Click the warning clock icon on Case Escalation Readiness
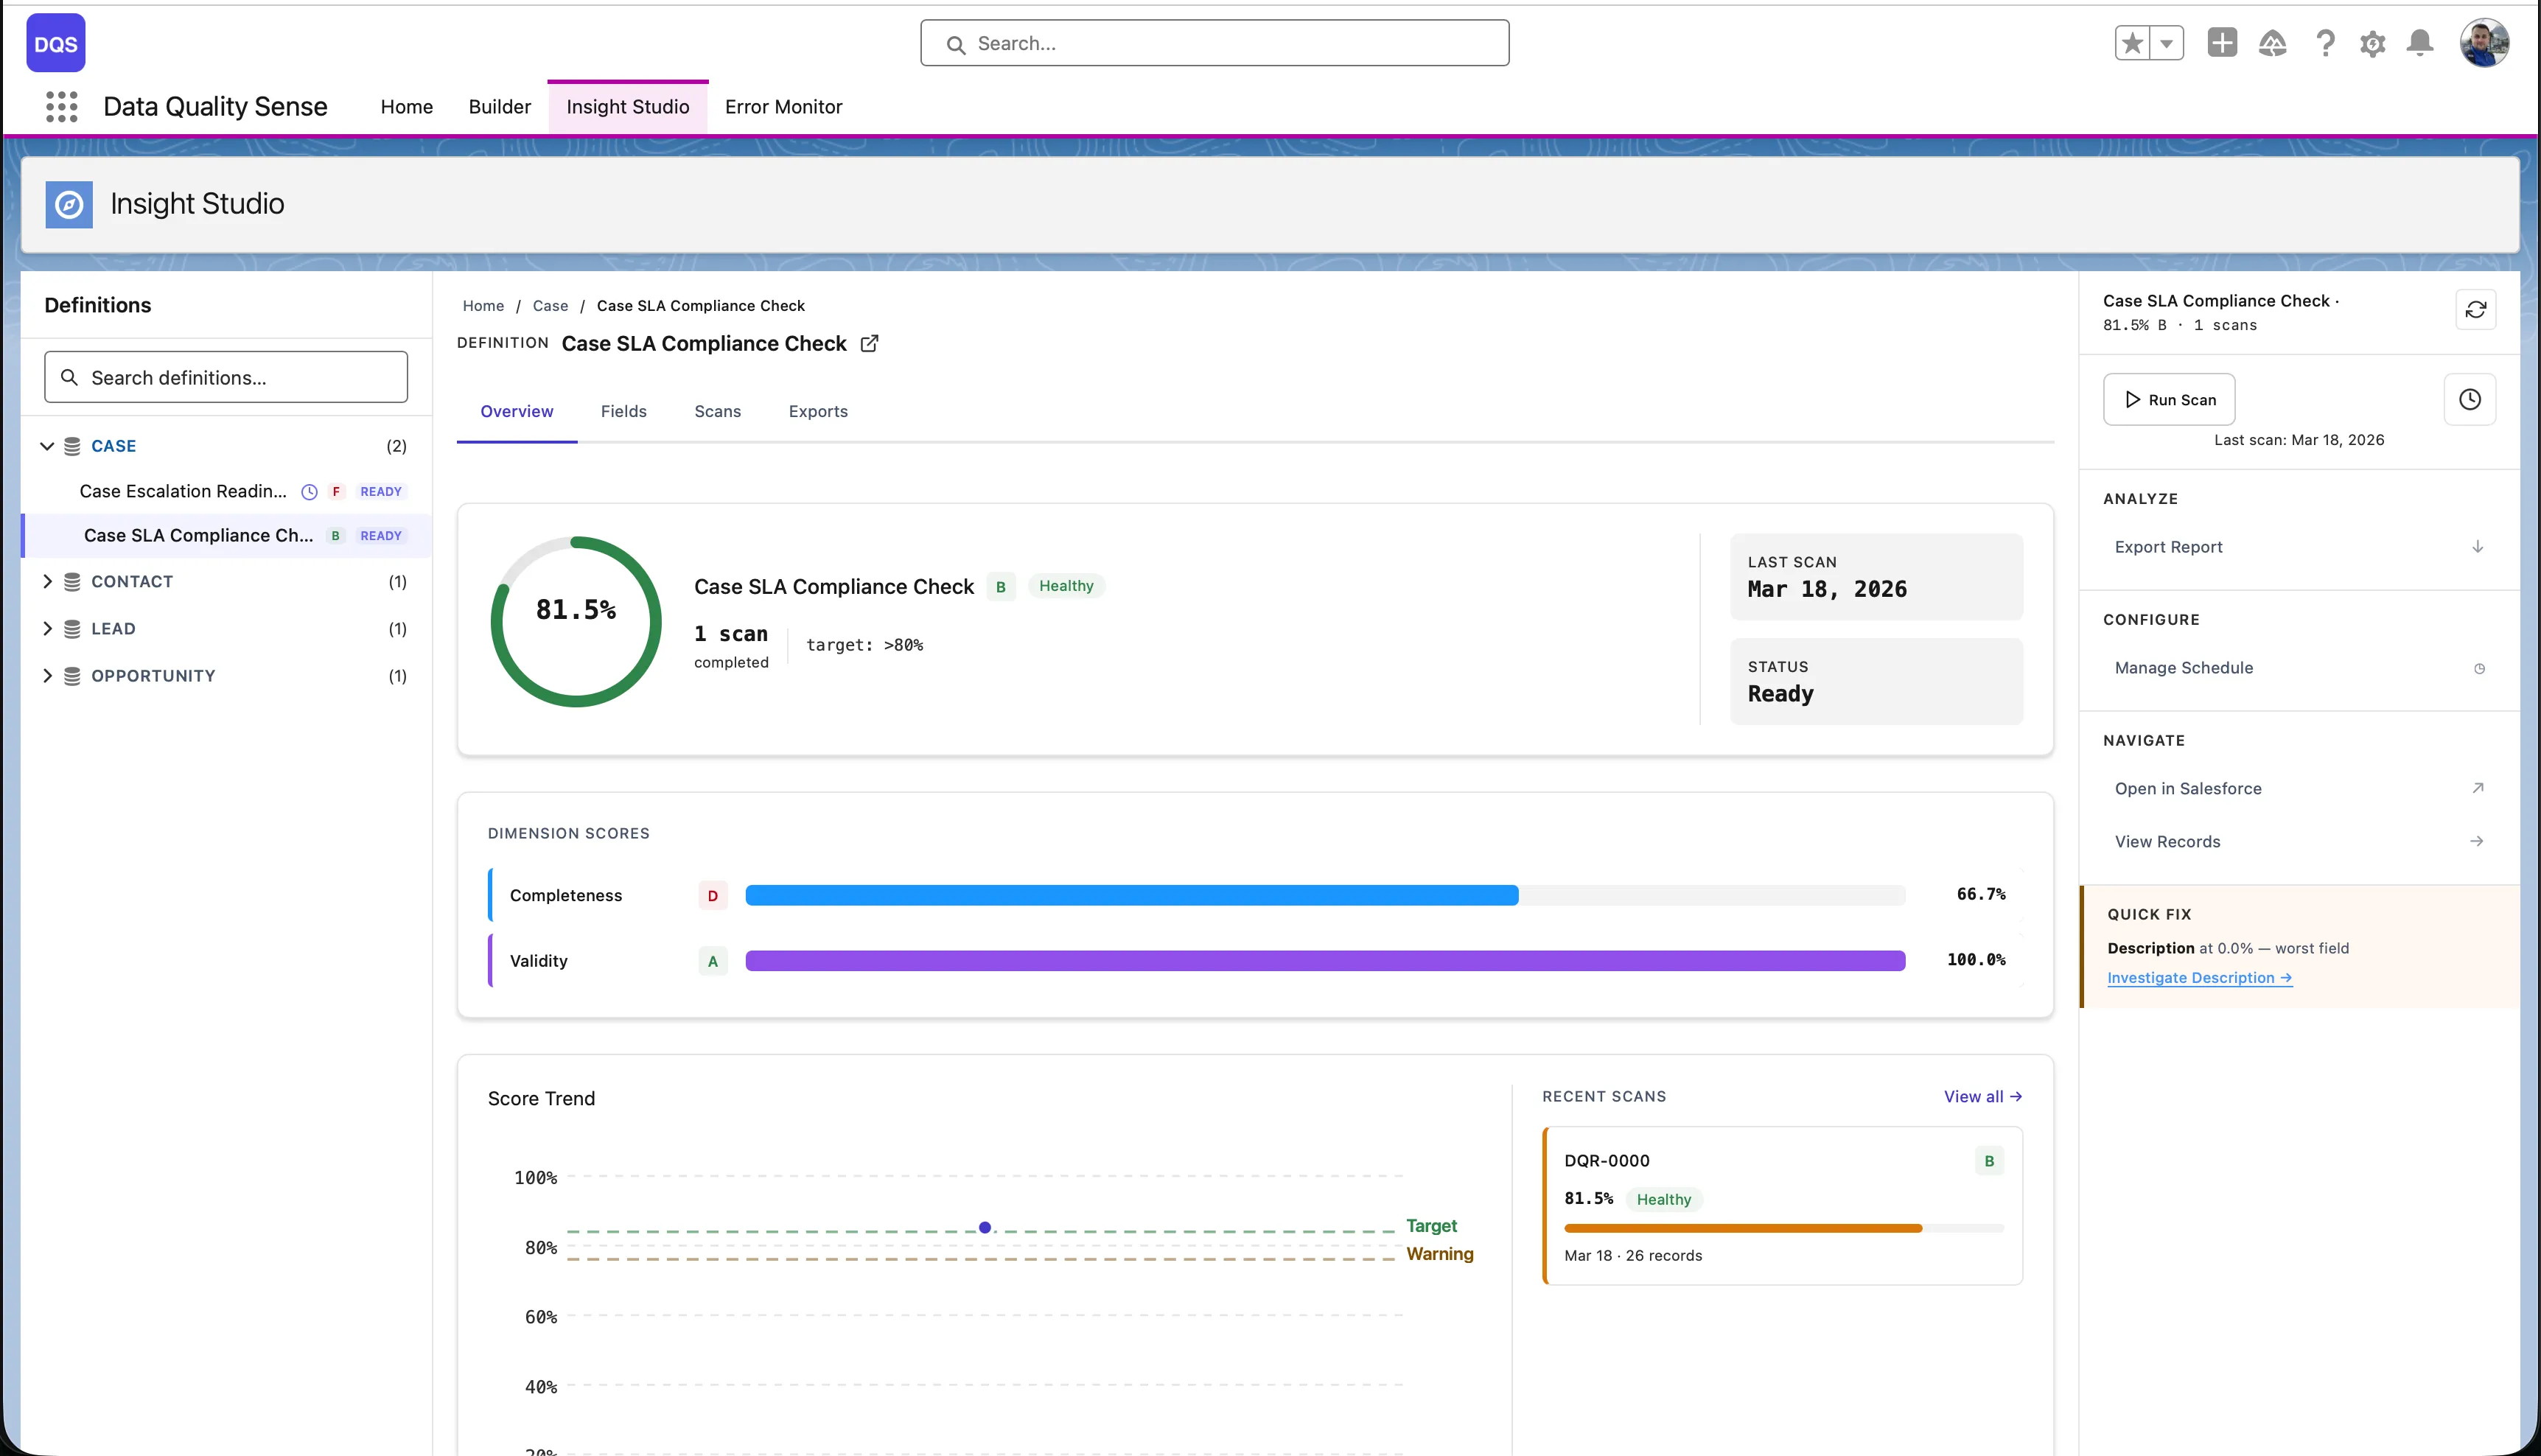2541x1456 pixels. tap(309, 491)
